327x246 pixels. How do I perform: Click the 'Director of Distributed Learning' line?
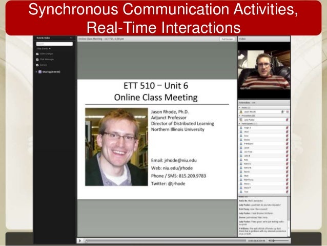182,124
